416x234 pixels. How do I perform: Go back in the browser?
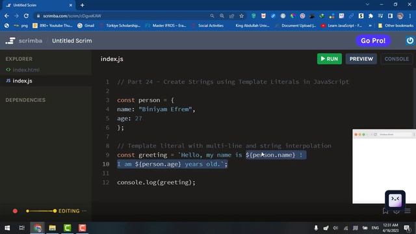click(x=6, y=16)
